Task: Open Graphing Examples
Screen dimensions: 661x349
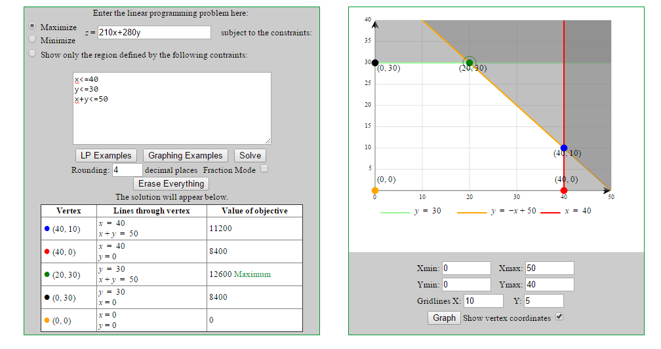Action: [x=186, y=155]
